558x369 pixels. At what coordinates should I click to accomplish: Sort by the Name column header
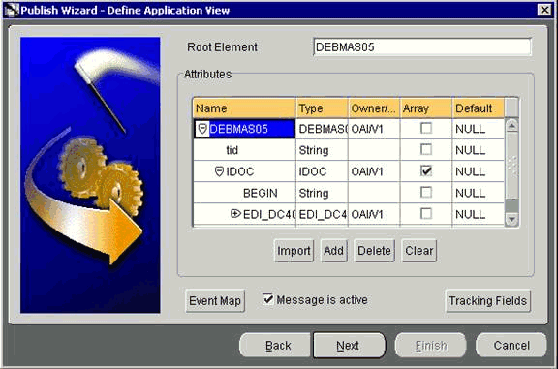pyautogui.click(x=244, y=108)
